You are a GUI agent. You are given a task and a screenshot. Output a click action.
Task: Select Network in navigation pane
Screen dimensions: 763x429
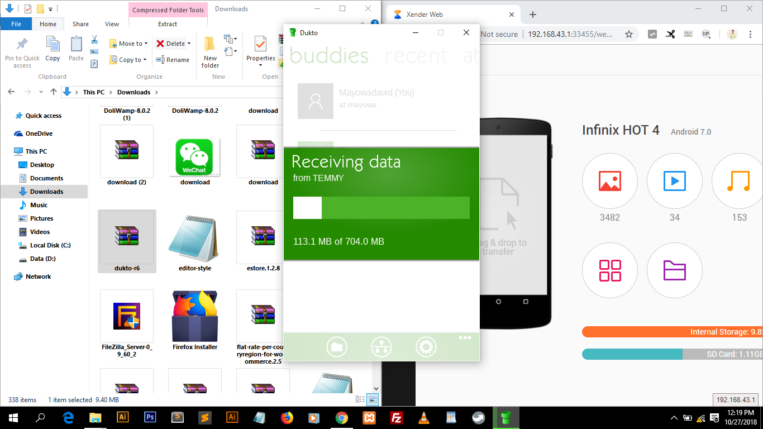point(38,277)
